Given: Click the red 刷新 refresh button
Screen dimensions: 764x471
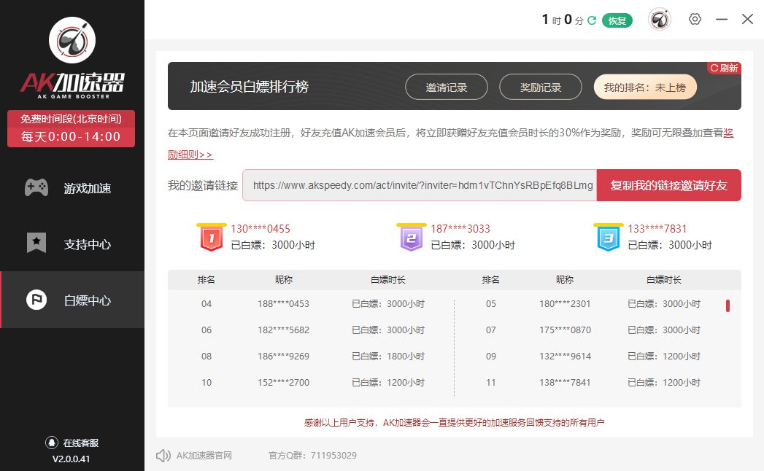Looking at the screenshot, I should (x=724, y=68).
